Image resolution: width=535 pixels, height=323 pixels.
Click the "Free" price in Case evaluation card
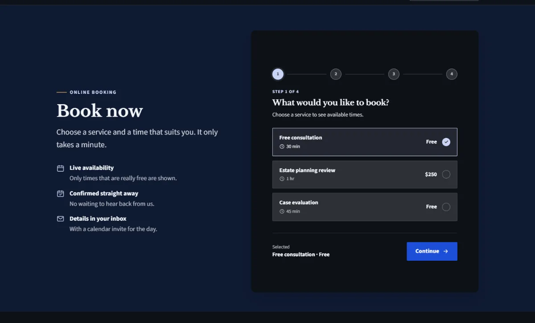pyautogui.click(x=432, y=207)
